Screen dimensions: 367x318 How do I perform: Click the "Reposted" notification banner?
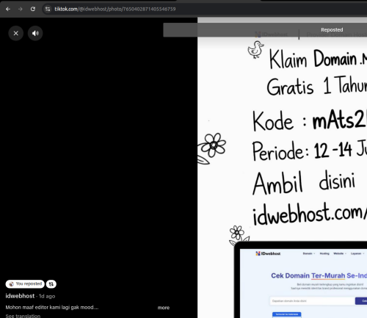(265, 30)
